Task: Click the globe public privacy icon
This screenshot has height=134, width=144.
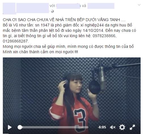Action: point(52,11)
